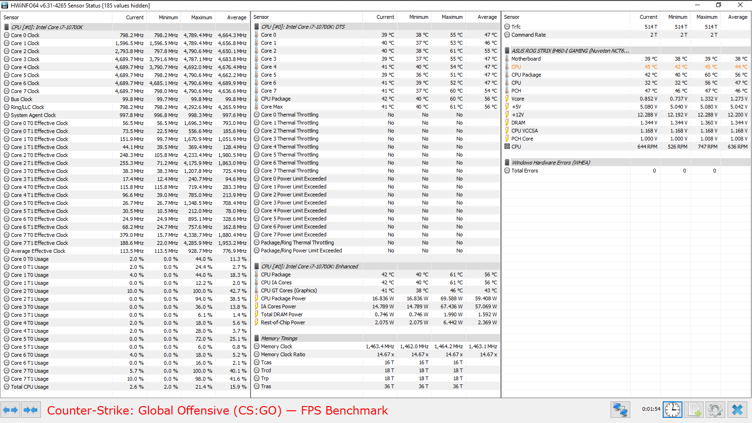Viewport: 752px width, 423px height.
Task: Select the Total DRAM Power row
Action: (x=376, y=314)
